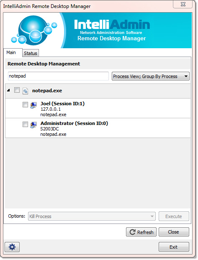Click notepad.exe text under Joel session
This screenshot has width=198, height=260.
(x=53, y=114)
